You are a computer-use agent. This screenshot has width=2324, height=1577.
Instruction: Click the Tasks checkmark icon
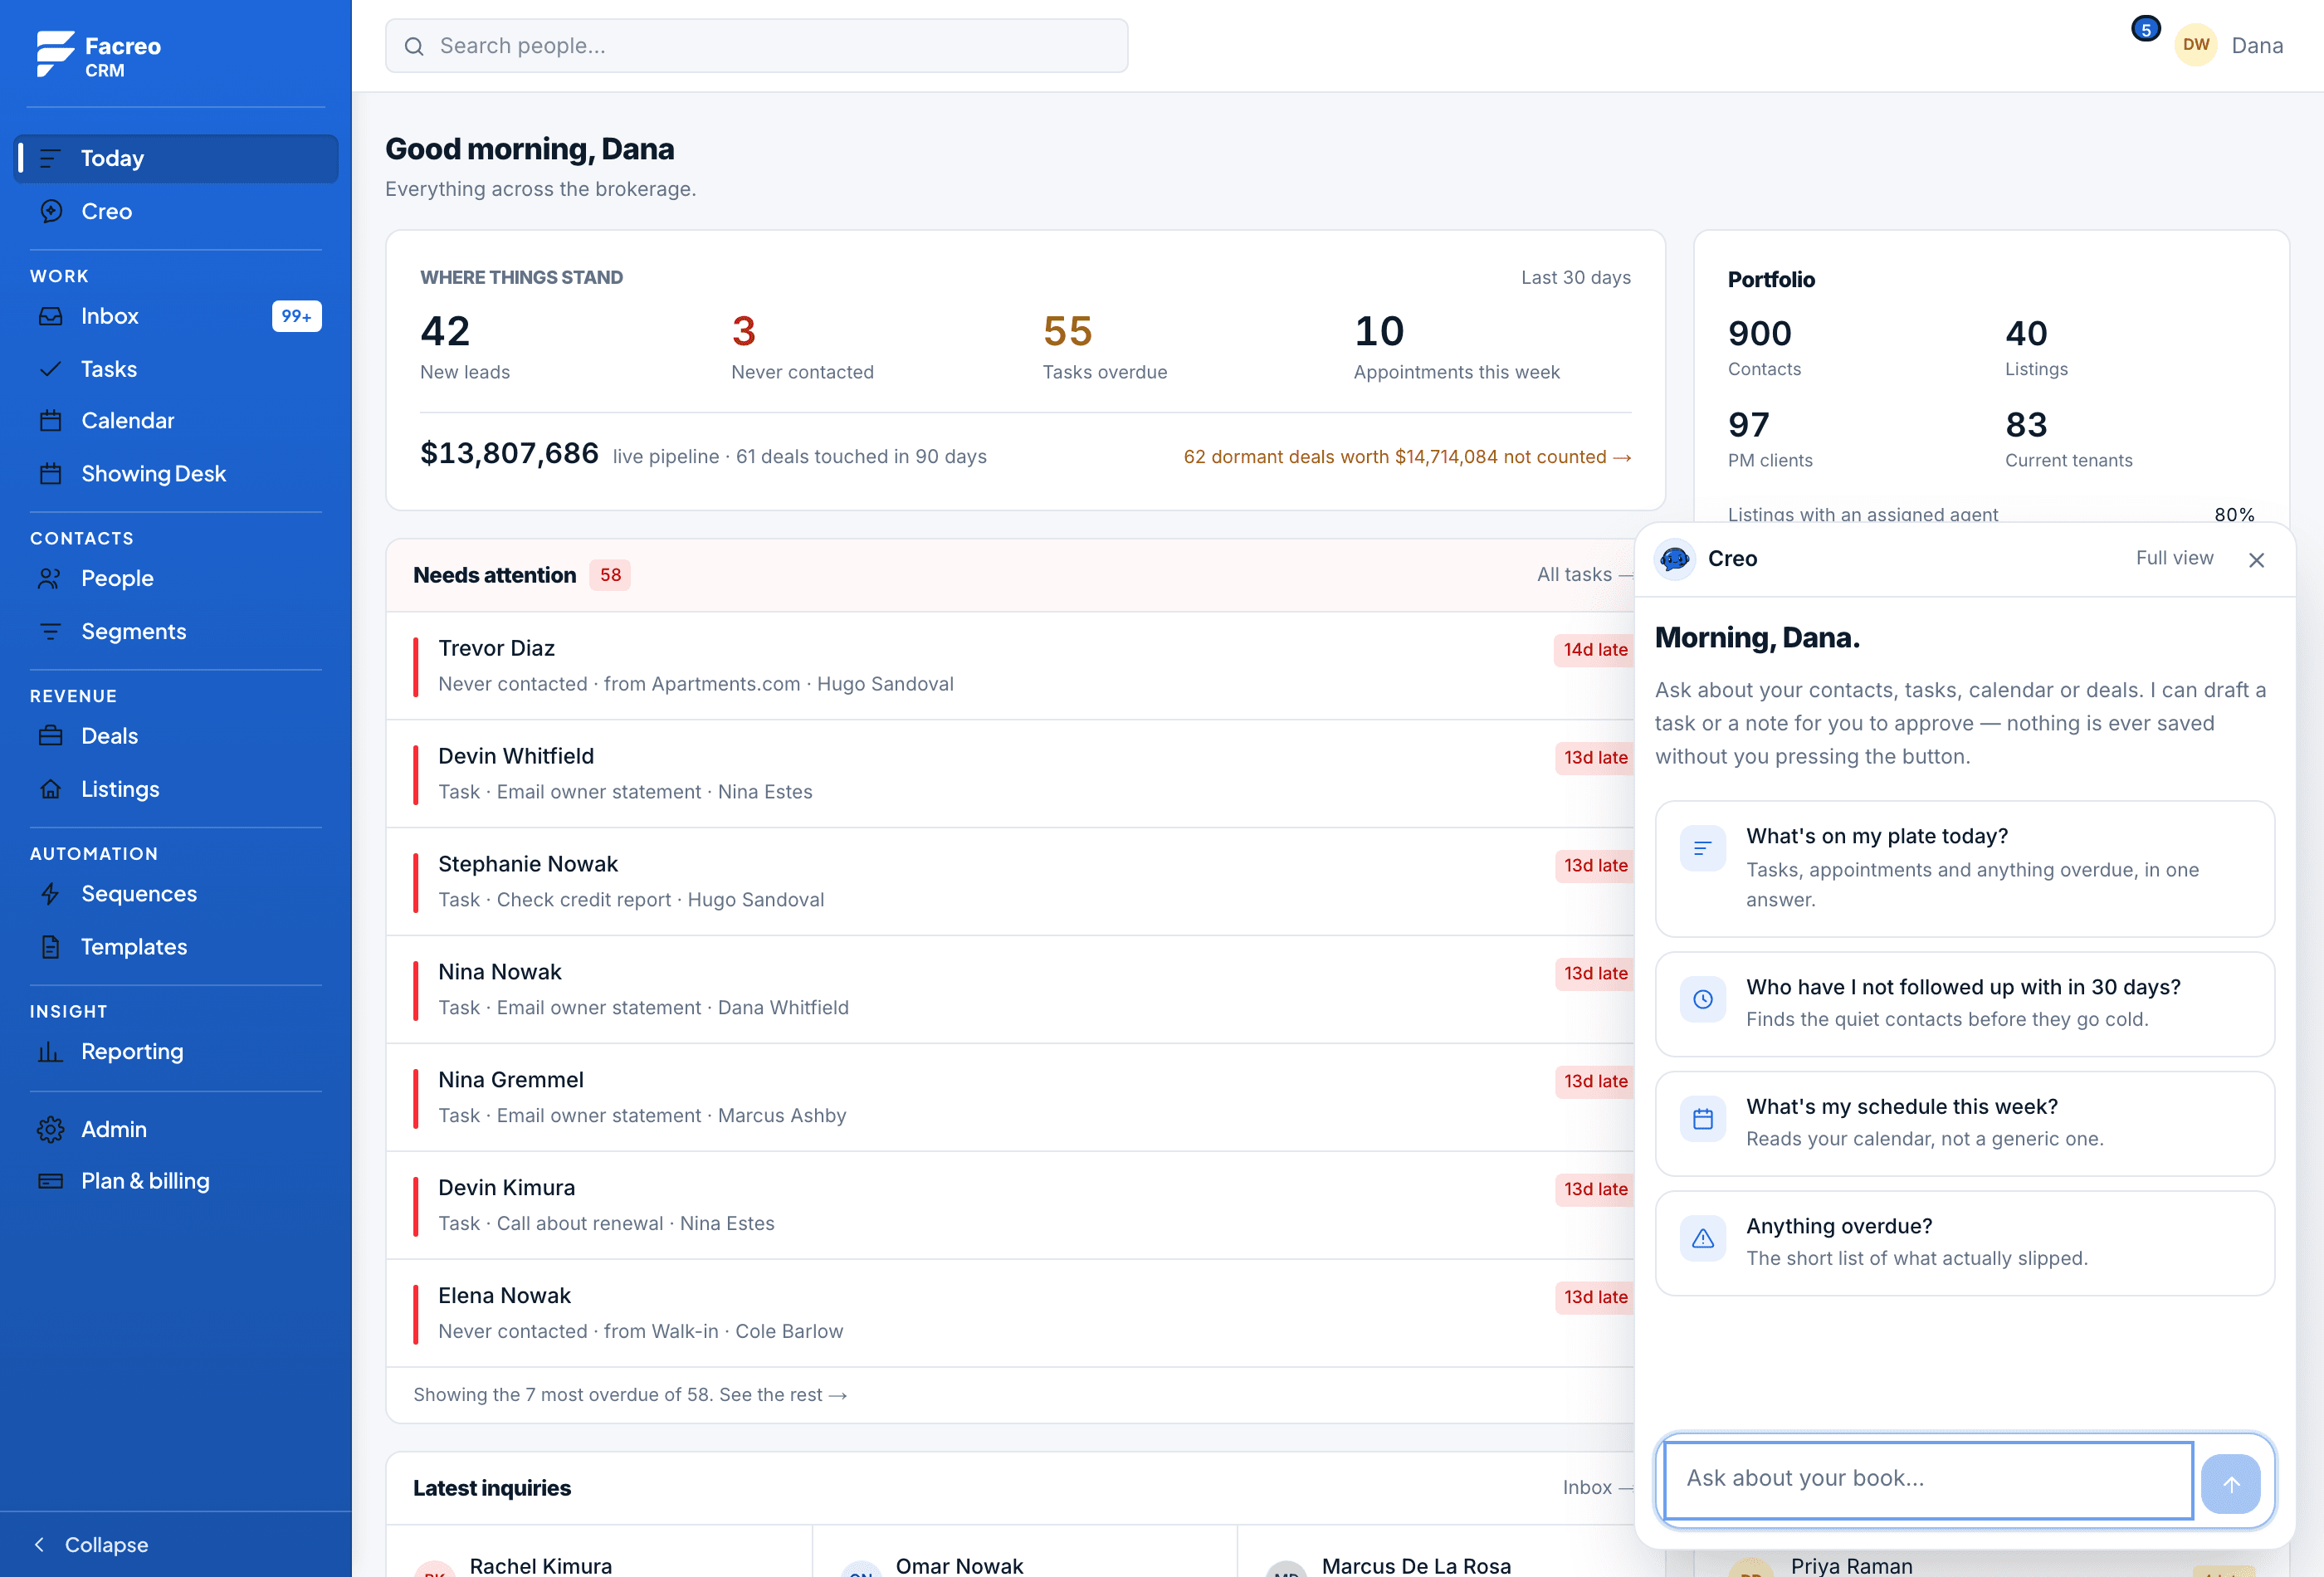click(x=50, y=369)
